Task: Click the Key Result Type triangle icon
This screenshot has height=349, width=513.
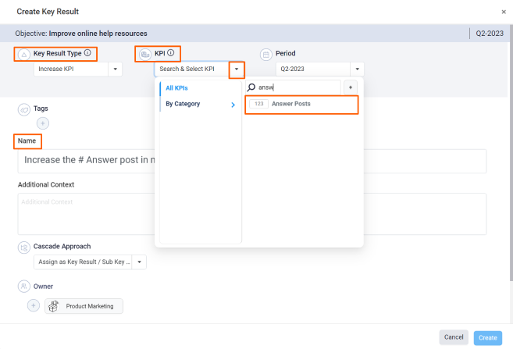Action: tap(24, 55)
